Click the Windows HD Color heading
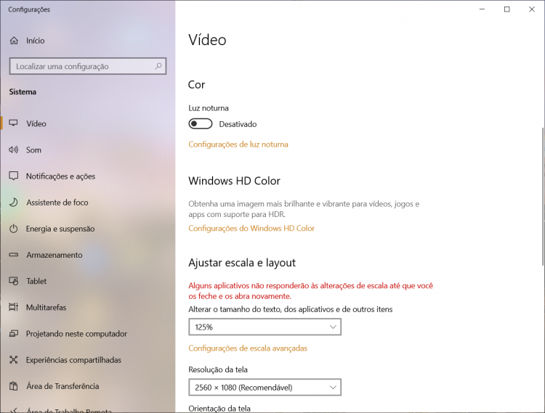 tap(234, 181)
